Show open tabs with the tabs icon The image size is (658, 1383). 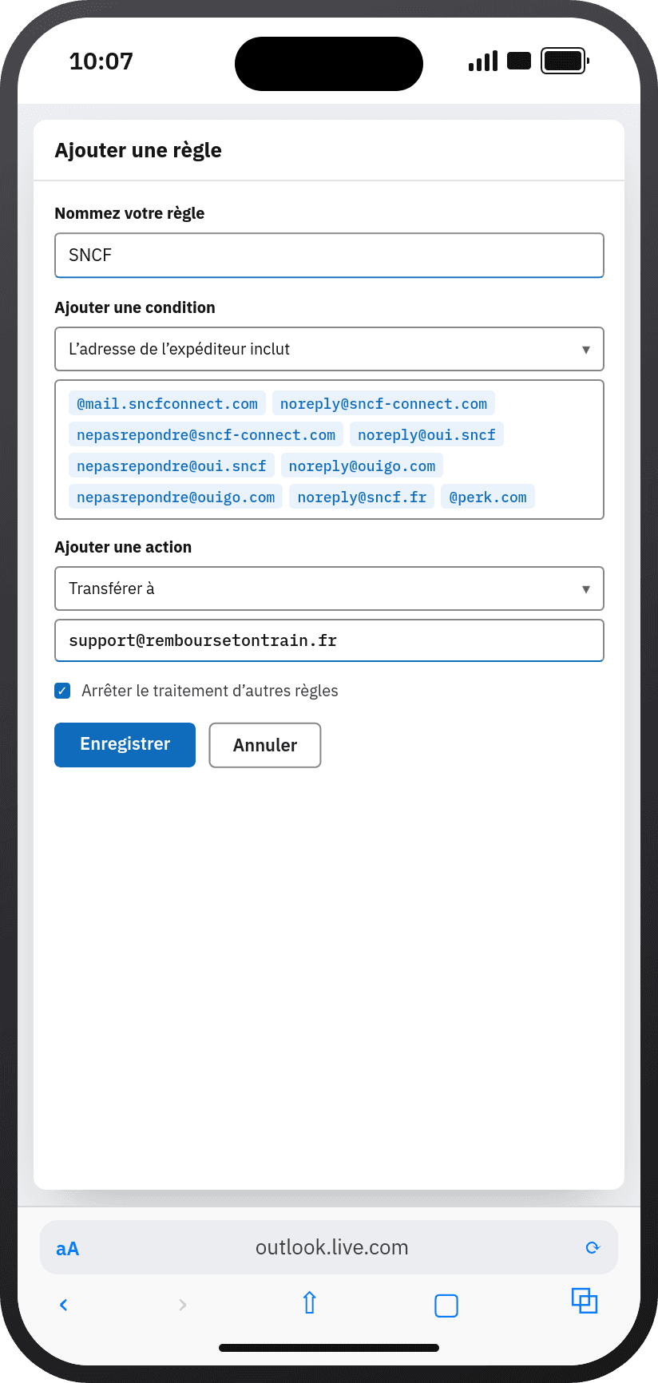585,1301
